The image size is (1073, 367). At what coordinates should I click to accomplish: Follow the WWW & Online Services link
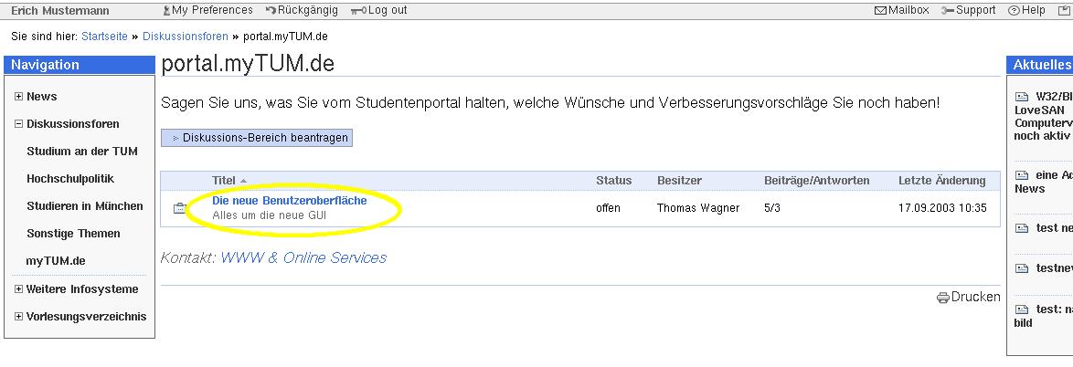(303, 258)
